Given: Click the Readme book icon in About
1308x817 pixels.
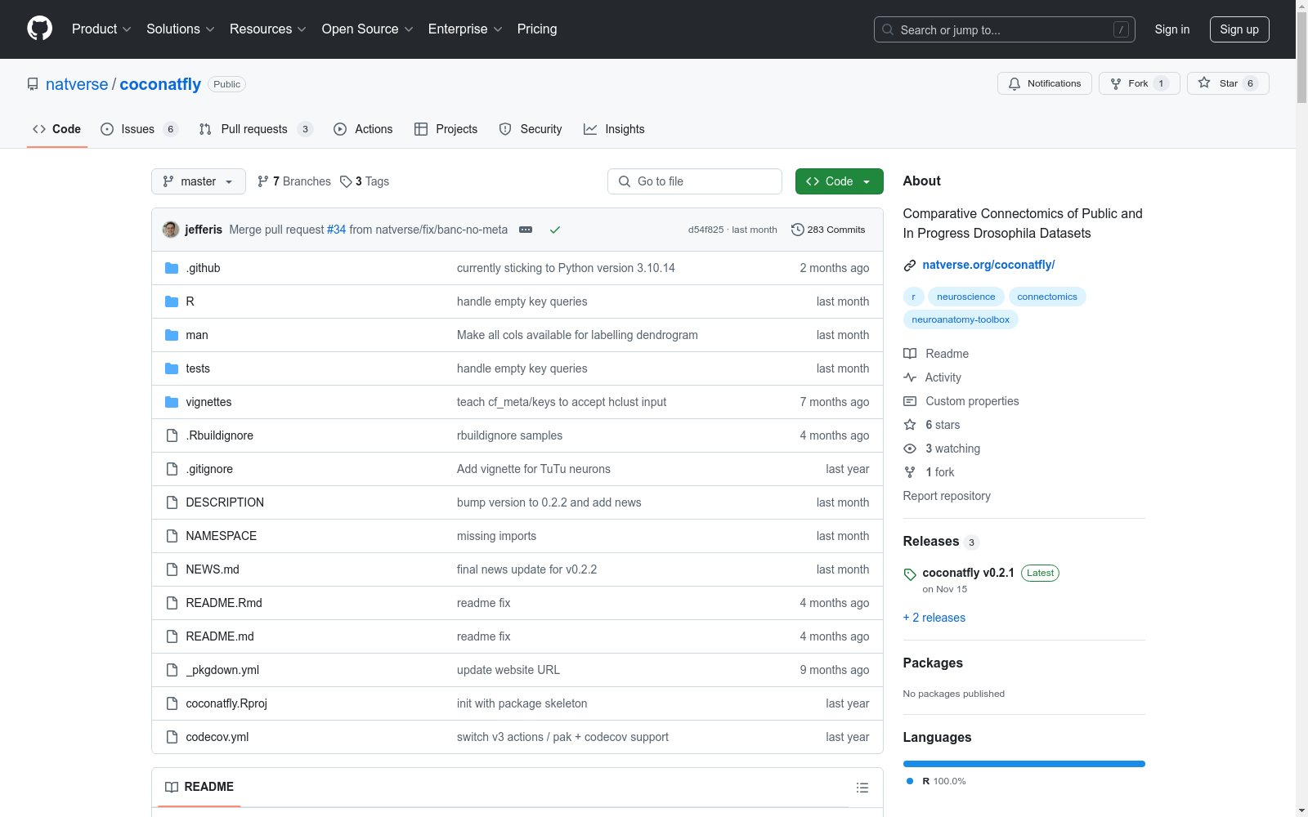Looking at the screenshot, I should (910, 354).
